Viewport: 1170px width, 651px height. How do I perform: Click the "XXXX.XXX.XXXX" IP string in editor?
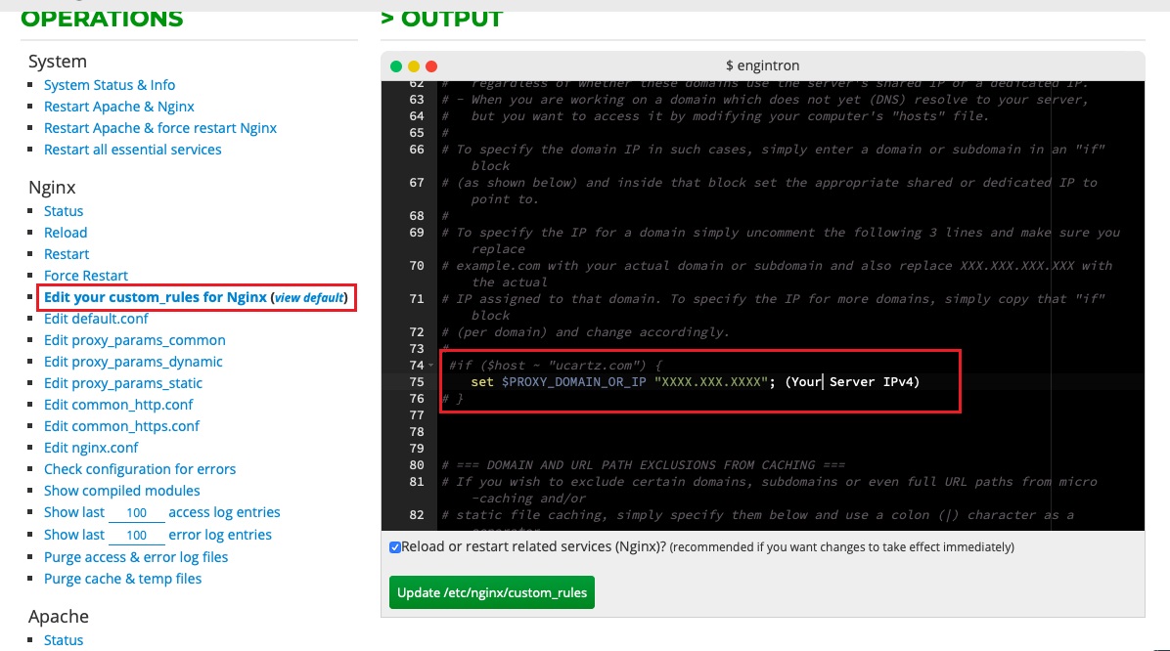coord(711,382)
